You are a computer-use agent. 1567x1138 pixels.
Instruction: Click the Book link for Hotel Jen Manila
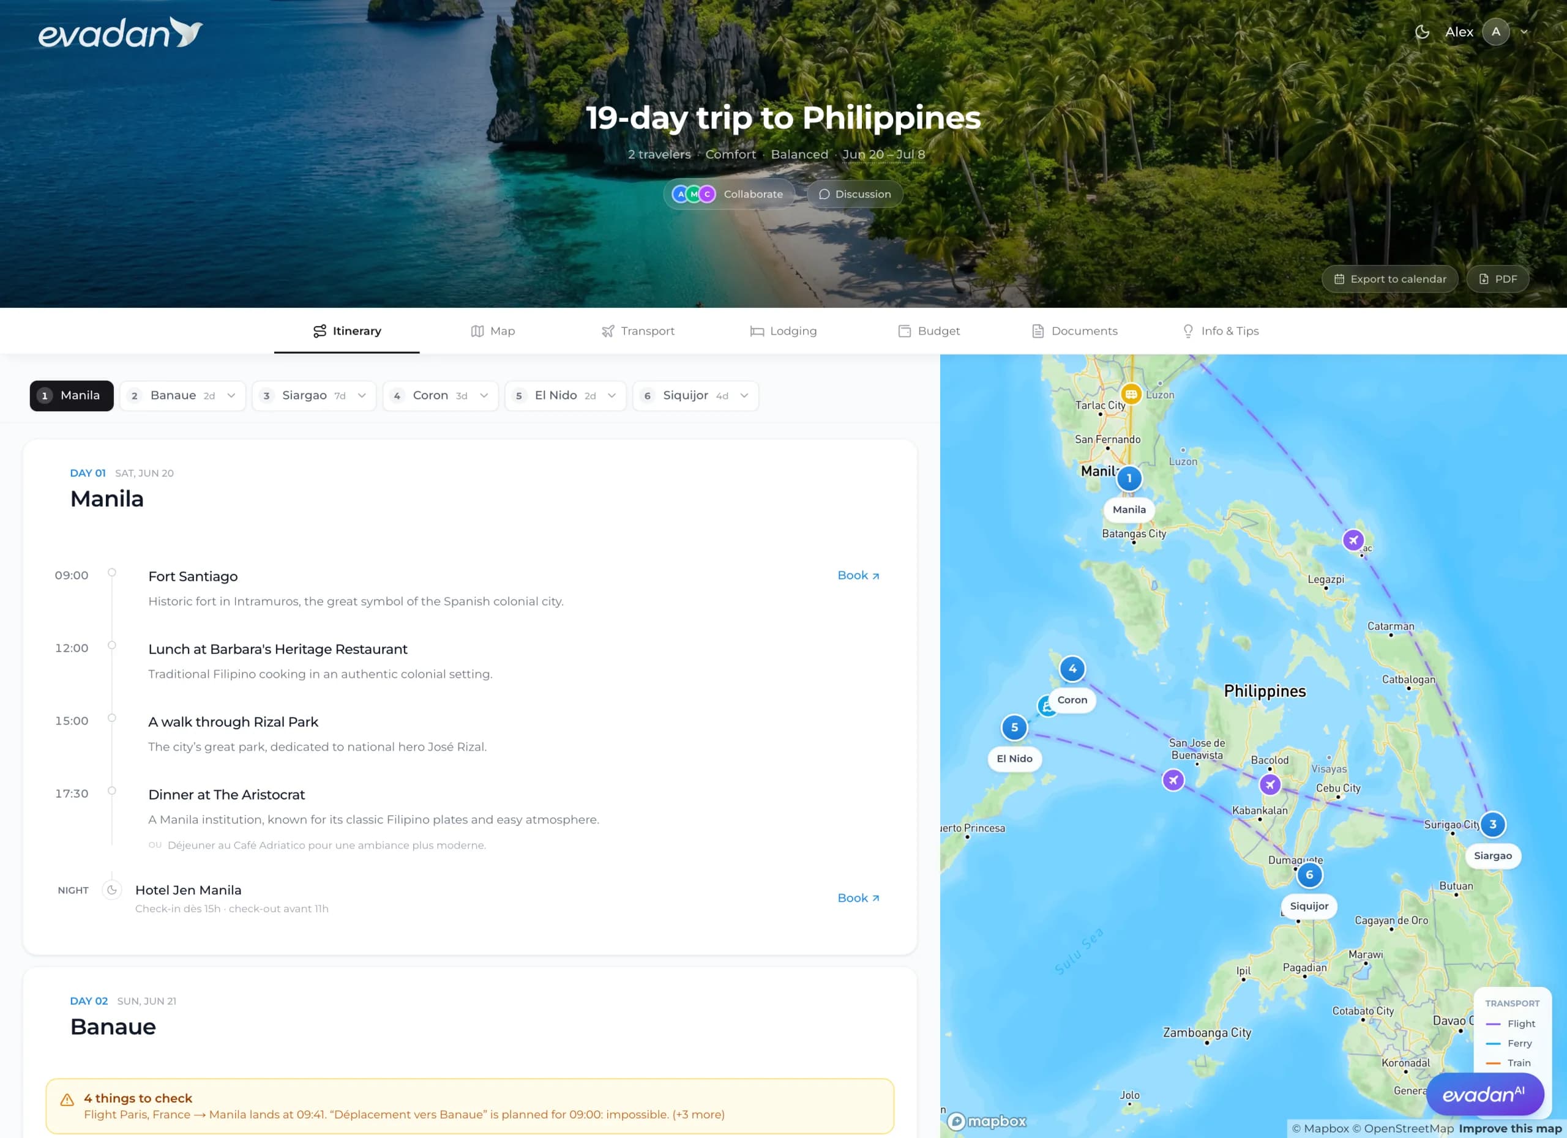[858, 898]
